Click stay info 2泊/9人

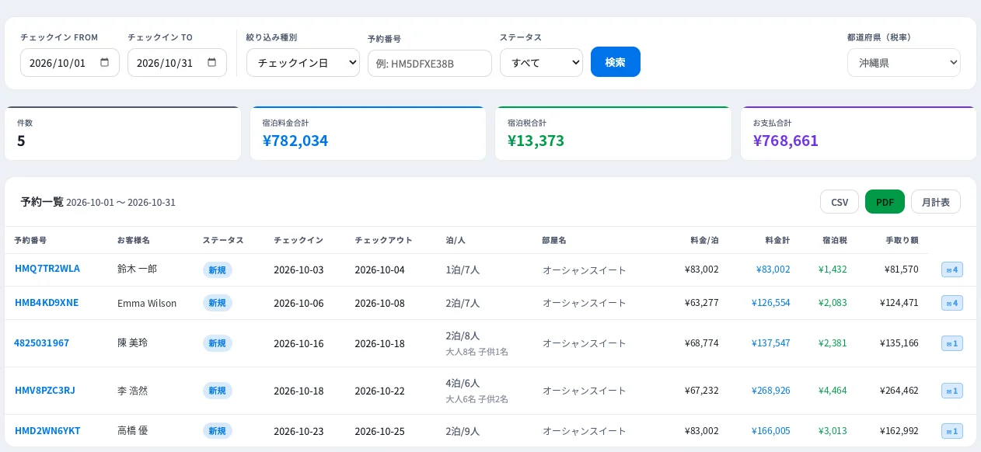click(463, 431)
